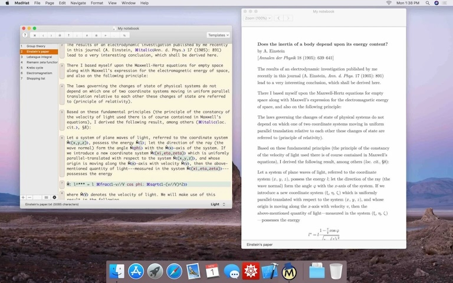Click the clock showing Mon 1:38 PM
This screenshot has height=283, width=453.
pos(408,3)
